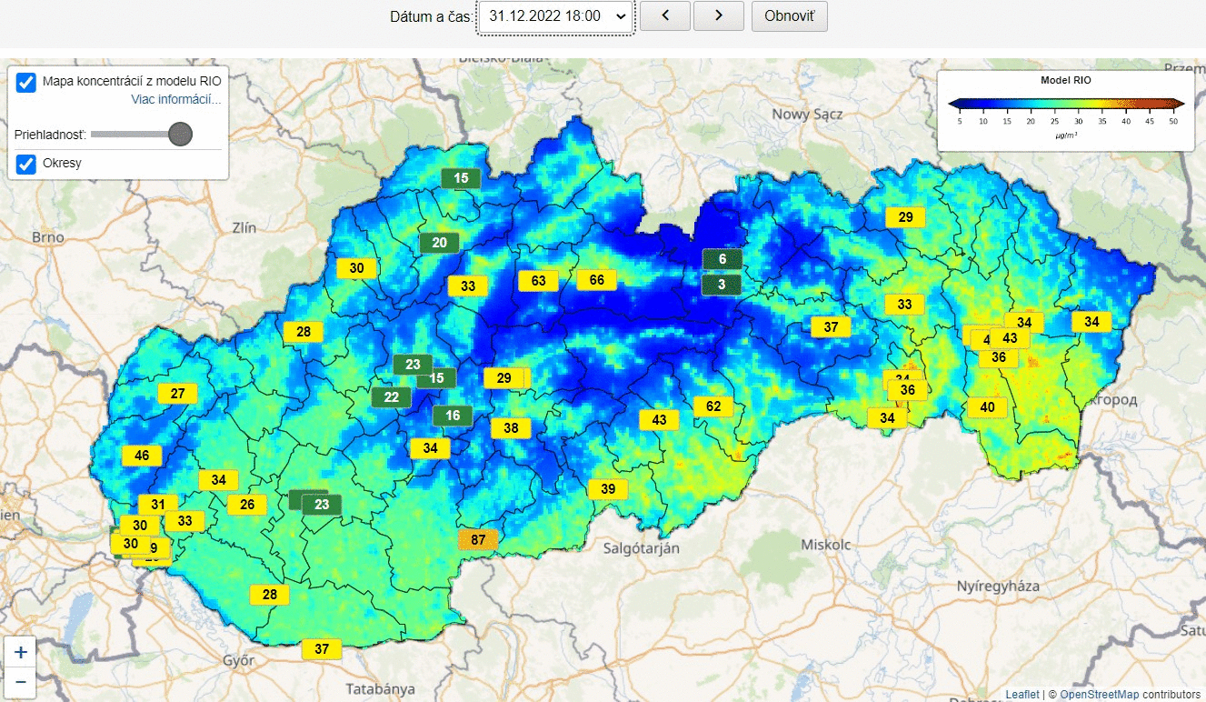Uncheck the Mapa koncentrácií z modelu RIO checkbox
1206x702 pixels.
[x=25, y=83]
